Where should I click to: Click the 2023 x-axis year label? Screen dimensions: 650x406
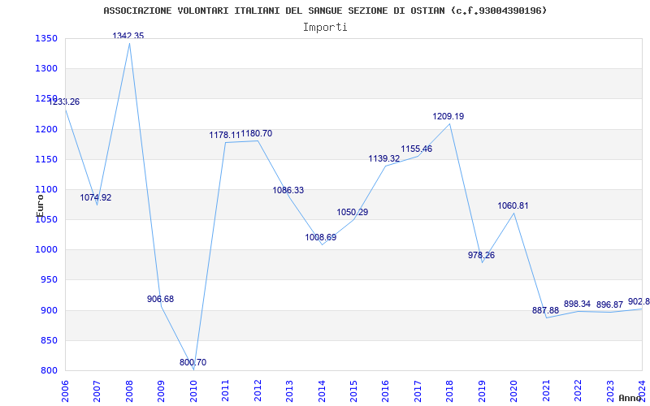(x=610, y=391)
